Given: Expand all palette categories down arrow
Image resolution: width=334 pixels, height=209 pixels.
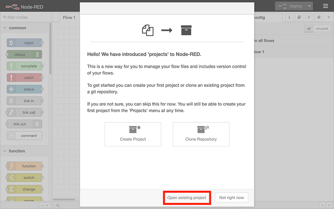Looking at the screenshot, I should 47,205.
